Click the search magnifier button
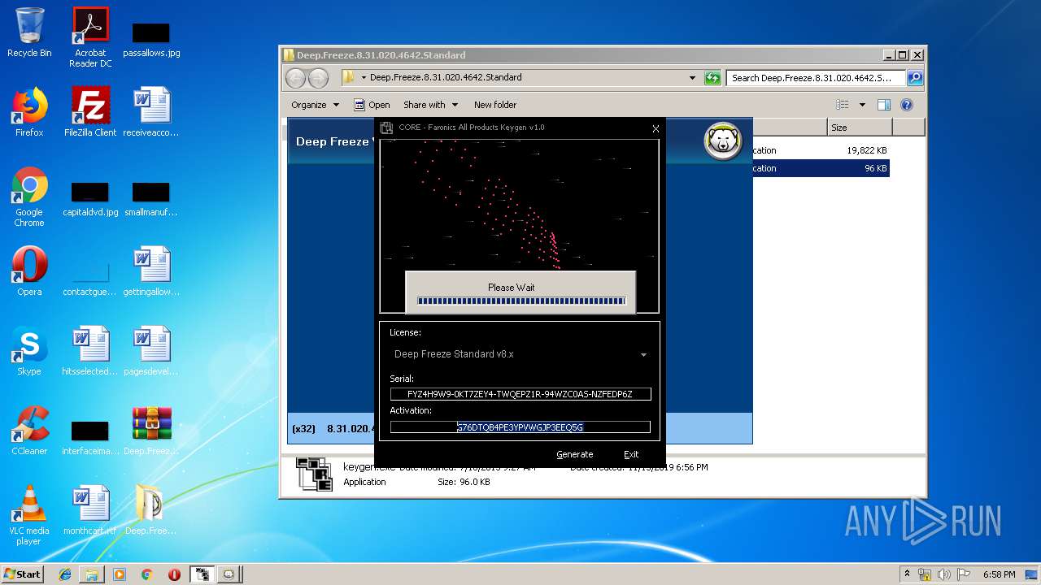 click(915, 78)
